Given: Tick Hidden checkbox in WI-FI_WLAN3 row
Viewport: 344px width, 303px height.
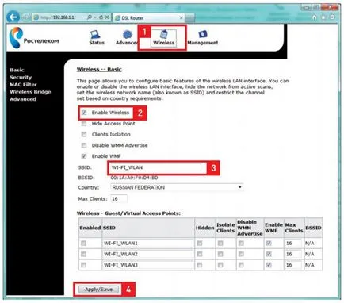Looking at the screenshot, I should pyautogui.click(x=200, y=265).
